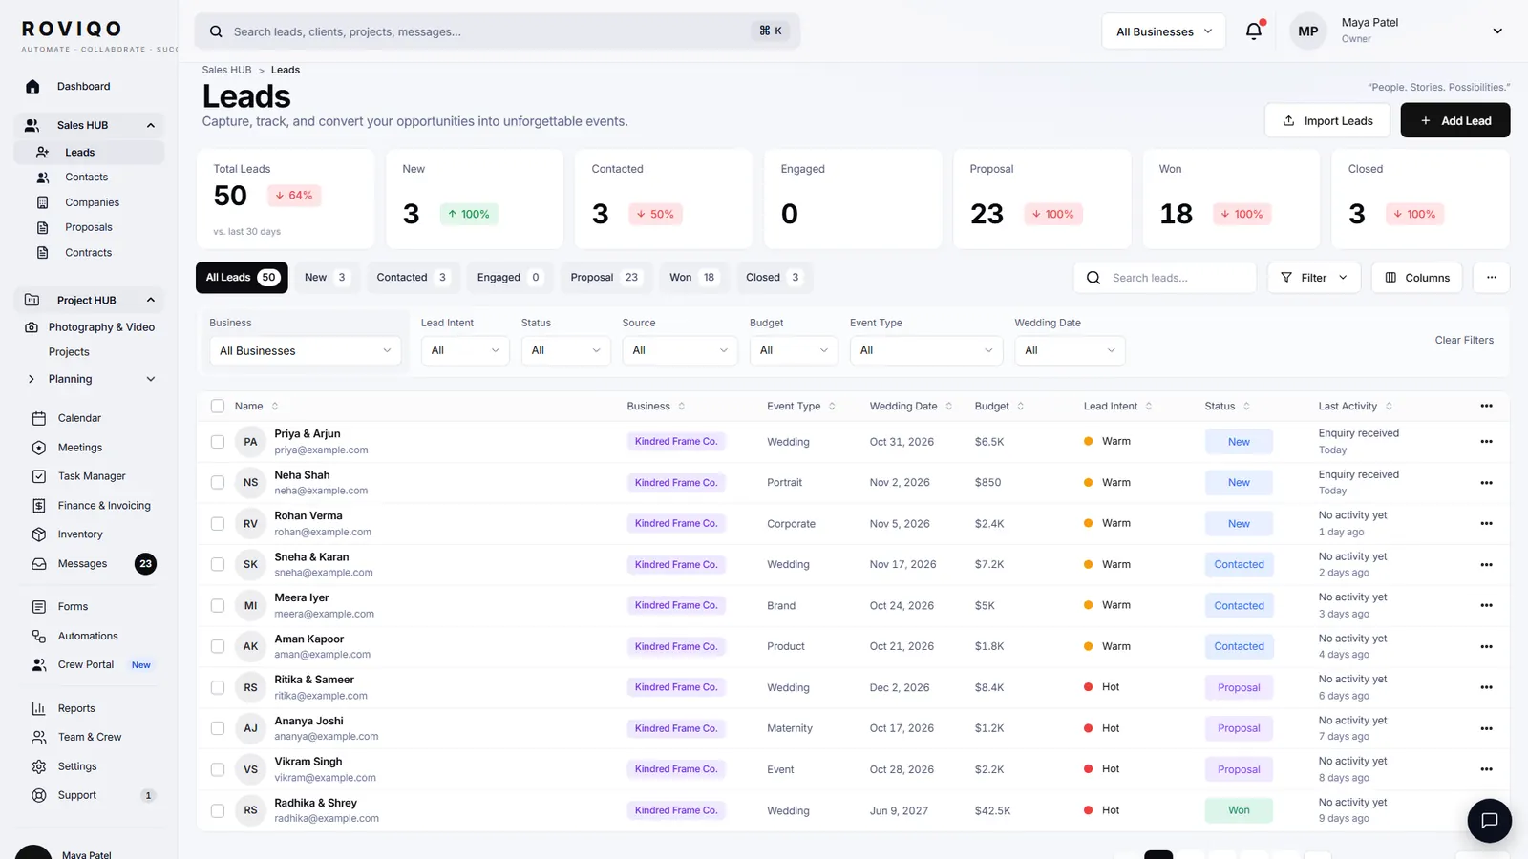
Task: Open Automations in the sidebar
Action: (88, 636)
